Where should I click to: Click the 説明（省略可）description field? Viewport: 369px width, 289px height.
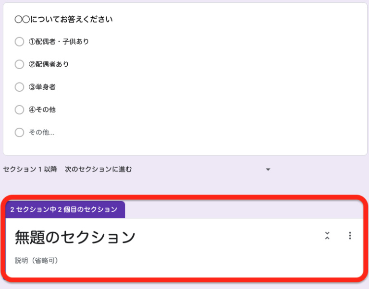[37, 261]
